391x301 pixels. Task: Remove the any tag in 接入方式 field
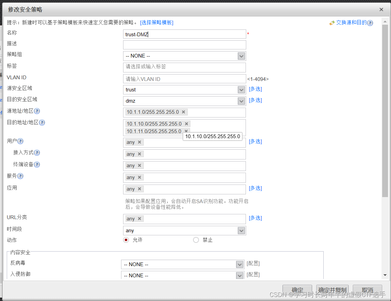point(139,154)
